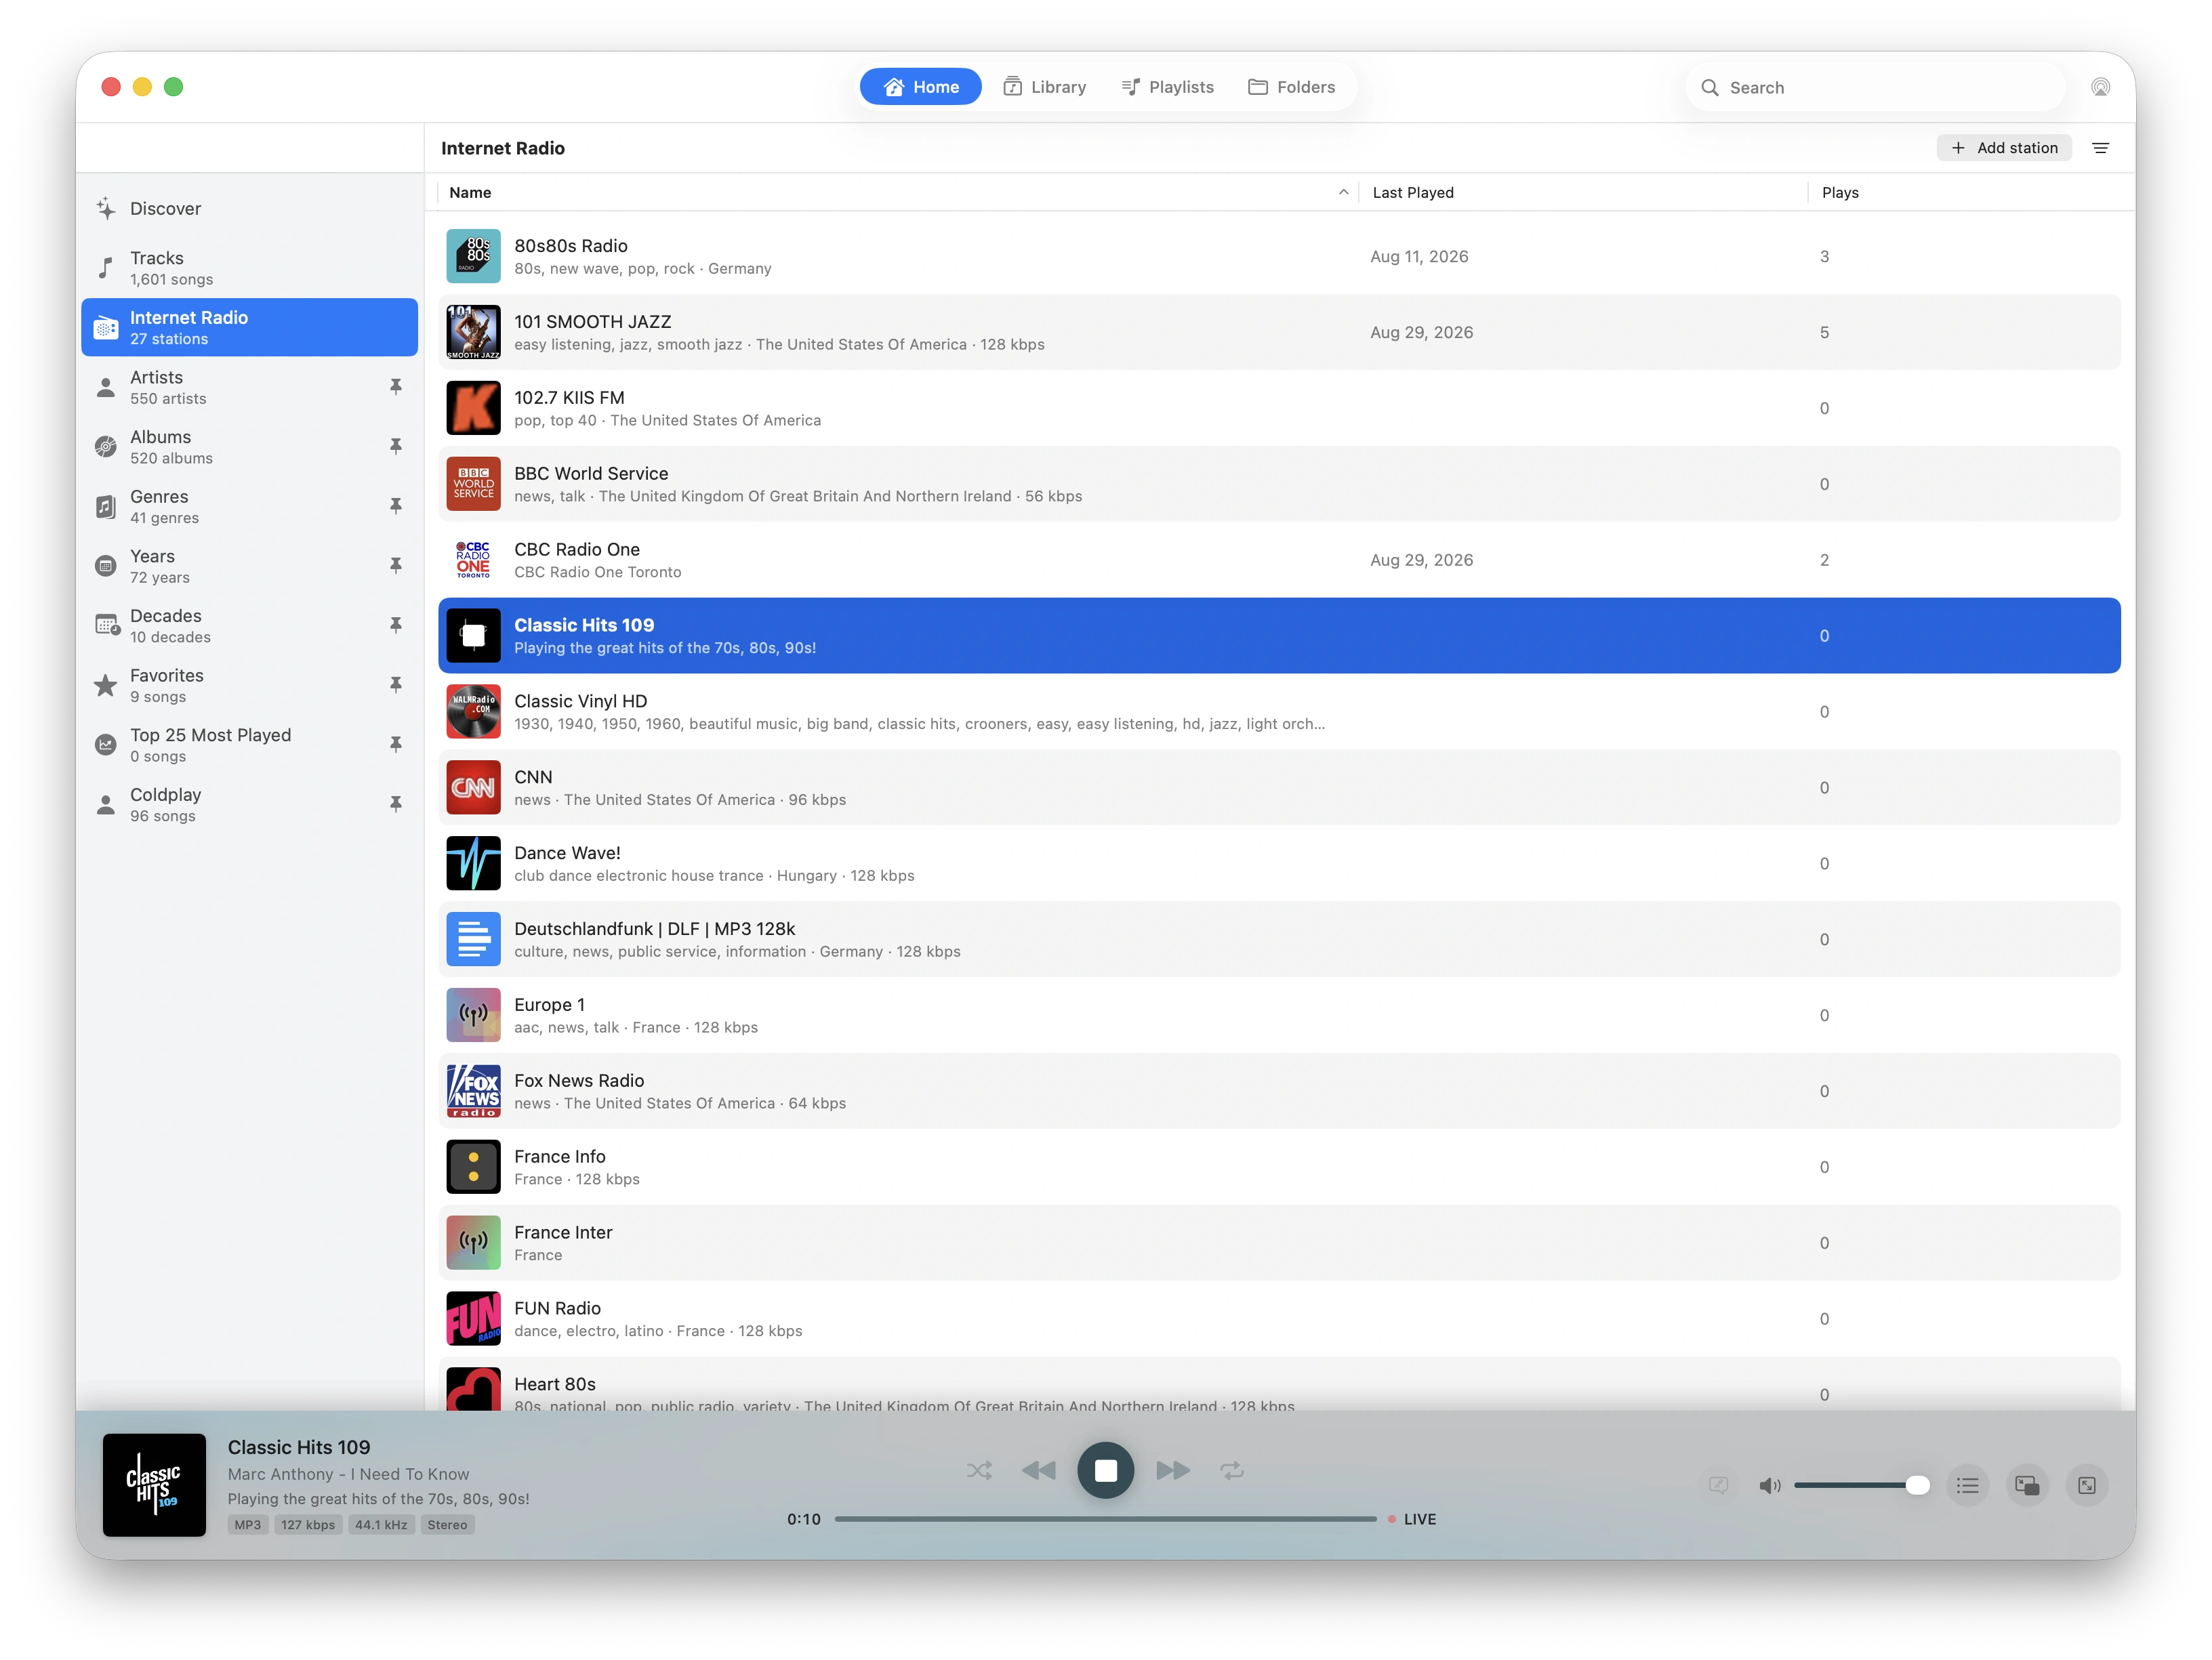The width and height of the screenshot is (2212, 1660).
Task: Adjust the volume slider
Action: tap(1861, 1485)
